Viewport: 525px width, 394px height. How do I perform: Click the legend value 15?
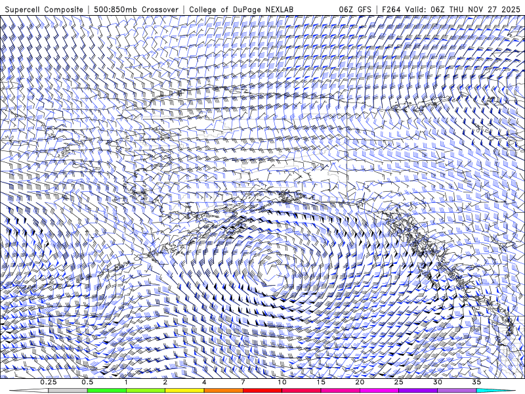click(x=321, y=382)
